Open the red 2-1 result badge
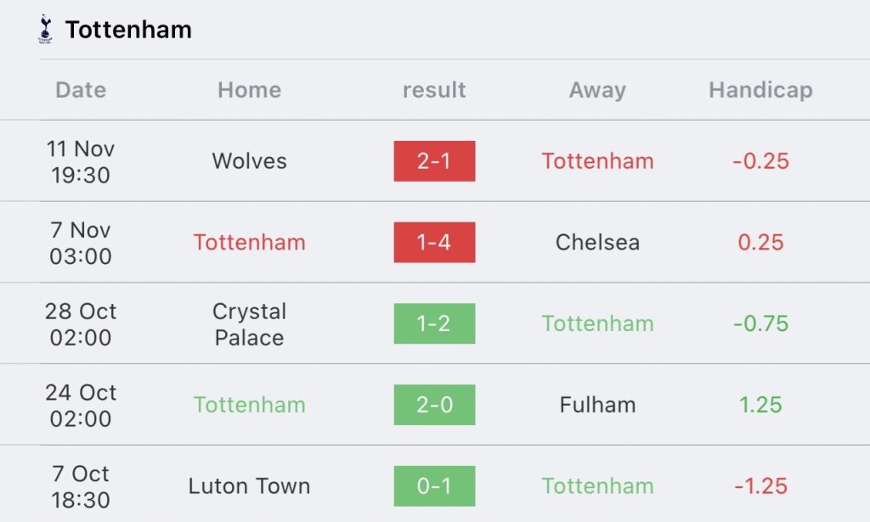Screen dimensions: 870x522 pyautogui.click(x=434, y=161)
